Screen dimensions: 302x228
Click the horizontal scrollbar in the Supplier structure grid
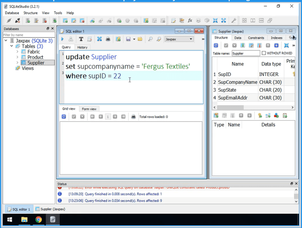(x=230, y=107)
